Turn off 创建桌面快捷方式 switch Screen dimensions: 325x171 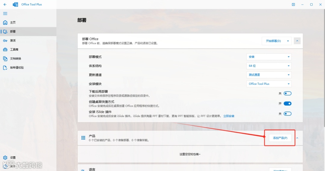(287, 103)
